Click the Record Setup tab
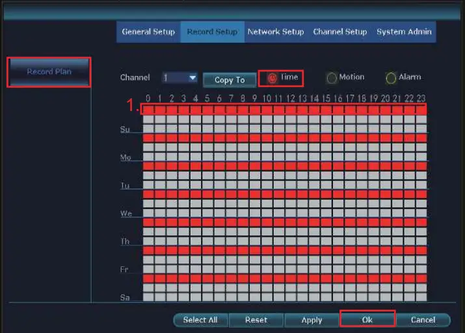Viewport: 465px width, 333px height. (x=212, y=32)
